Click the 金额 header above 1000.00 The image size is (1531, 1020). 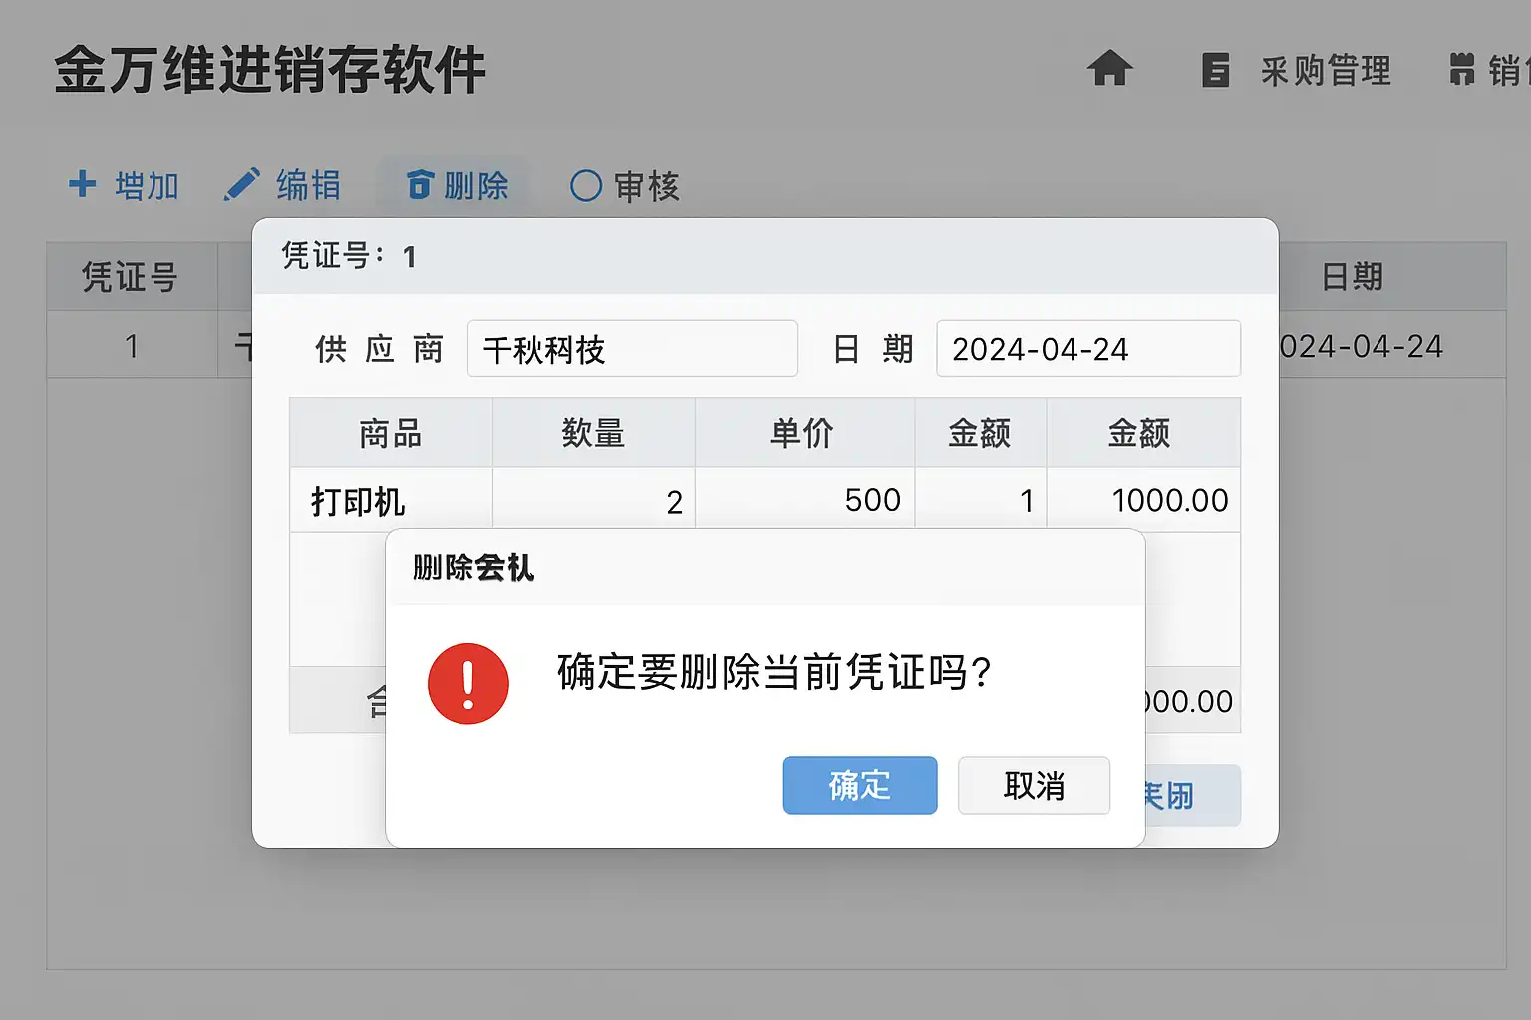pos(1142,433)
